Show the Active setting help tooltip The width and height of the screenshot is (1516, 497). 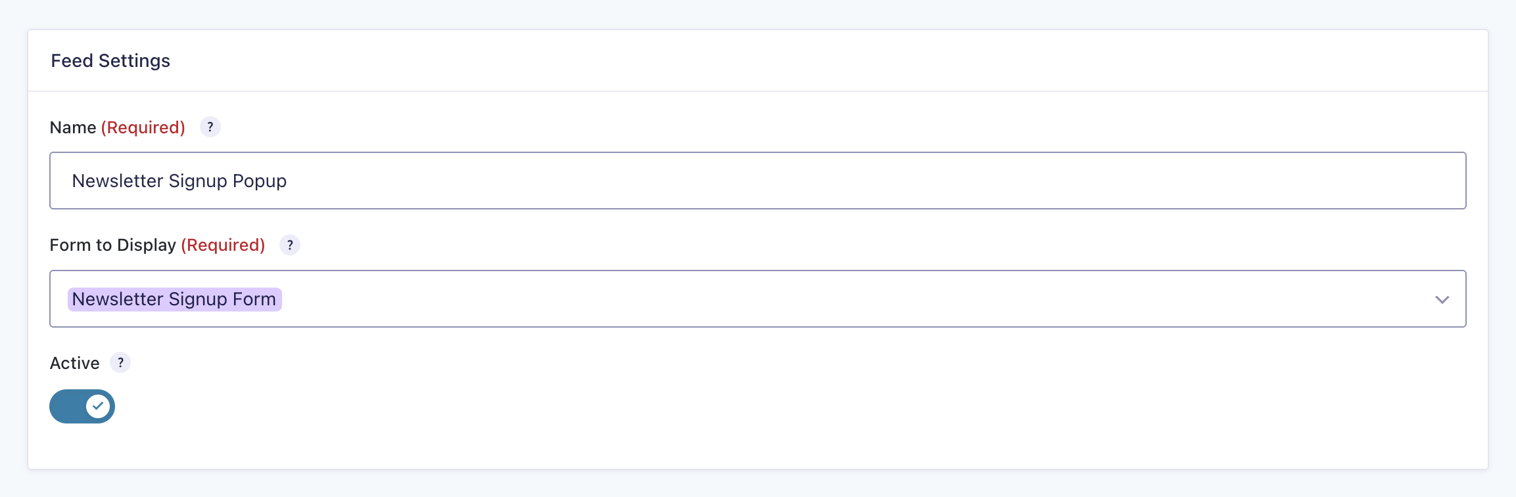point(120,362)
